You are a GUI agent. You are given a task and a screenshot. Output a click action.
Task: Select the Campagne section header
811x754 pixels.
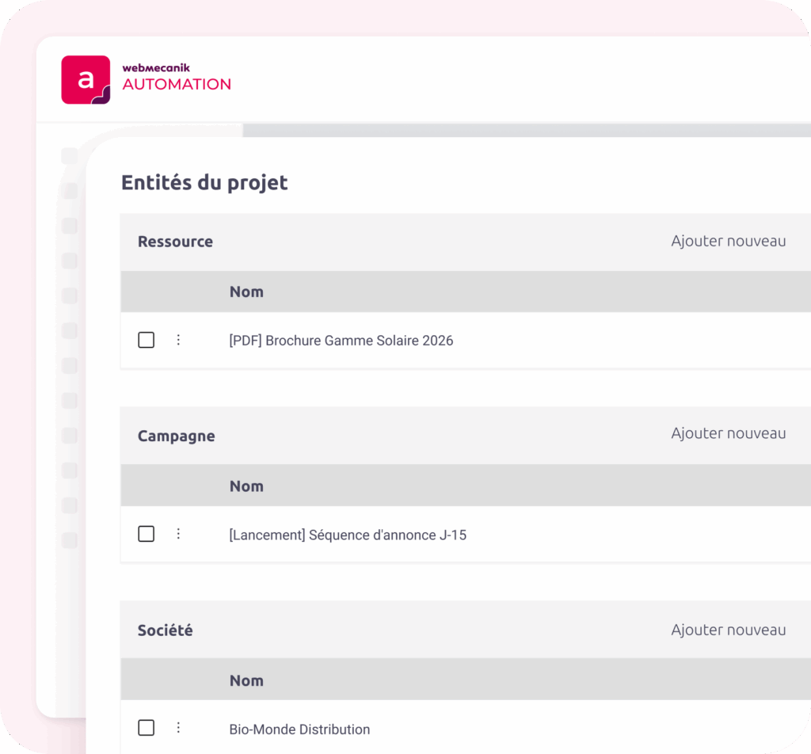tap(176, 436)
